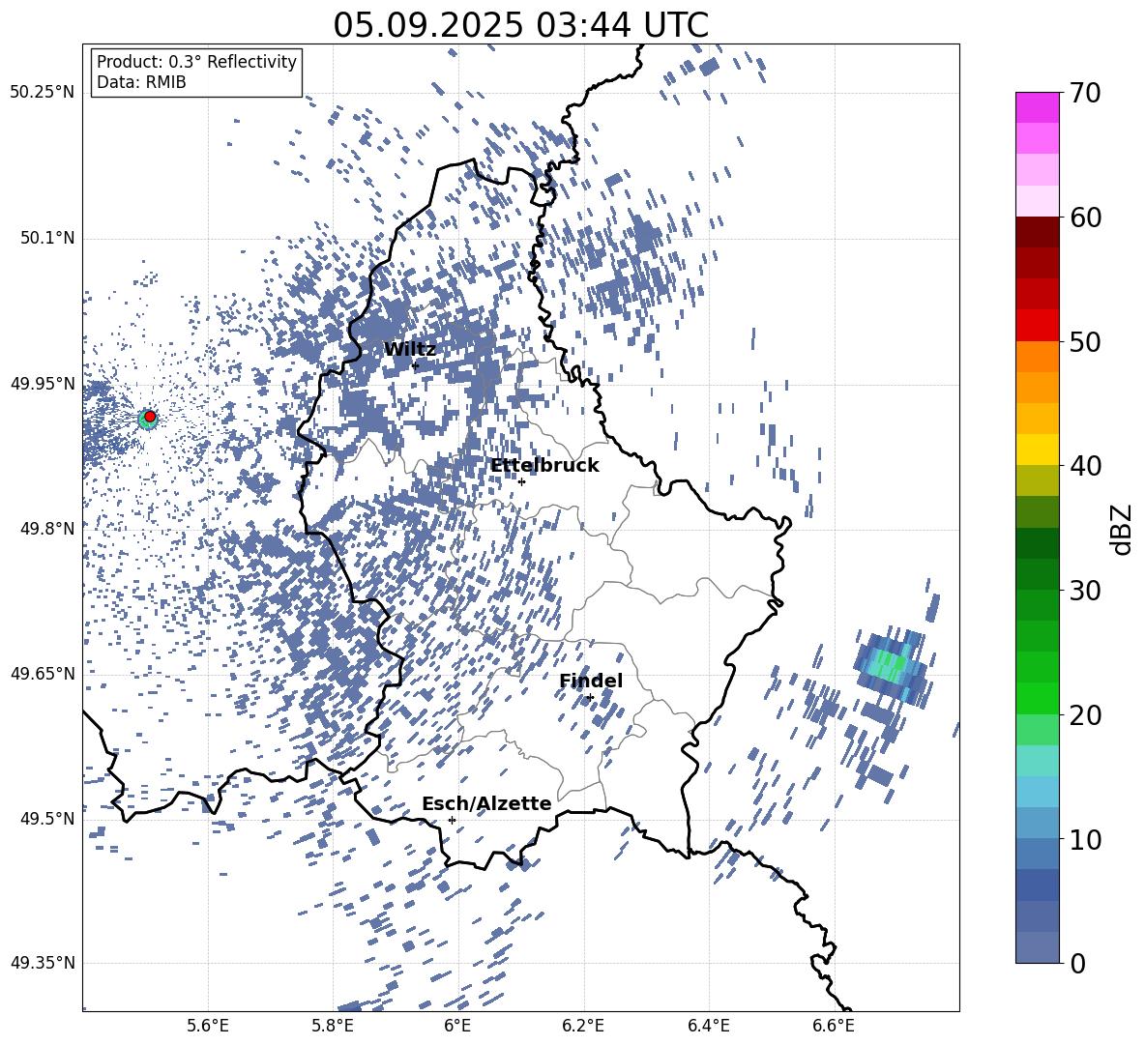Click the 5.8°E longitude label
This screenshot has width=1145, height=1045.
coord(333,1026)
